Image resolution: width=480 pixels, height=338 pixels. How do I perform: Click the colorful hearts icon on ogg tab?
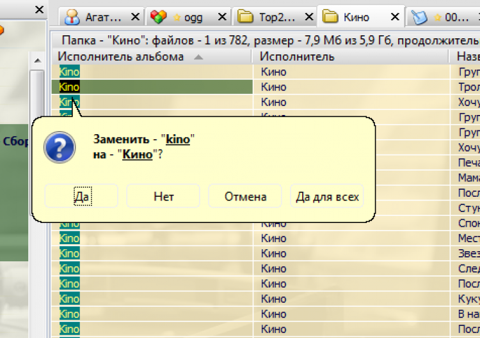point(158,17)
